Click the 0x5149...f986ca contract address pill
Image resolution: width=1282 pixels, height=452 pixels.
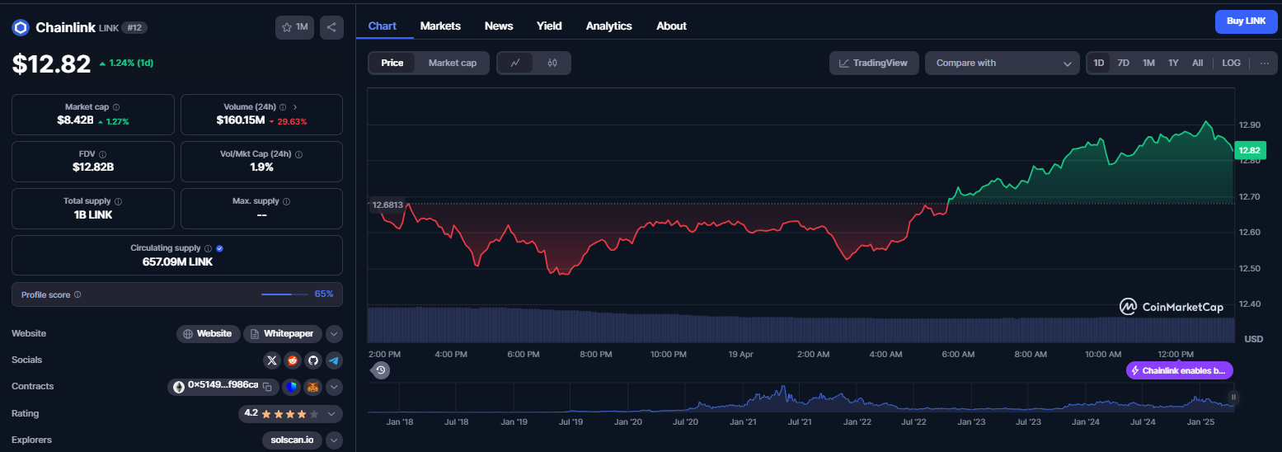click(x=223, y=387)
